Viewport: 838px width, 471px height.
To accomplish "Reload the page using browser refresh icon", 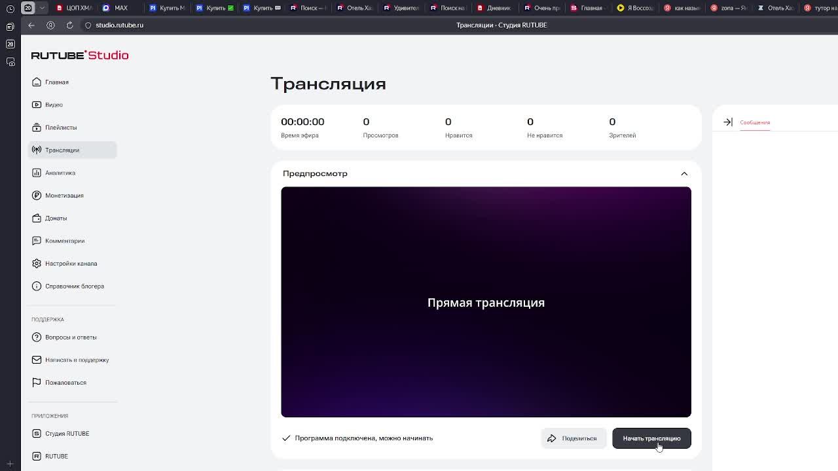I will tap(69, 25).
